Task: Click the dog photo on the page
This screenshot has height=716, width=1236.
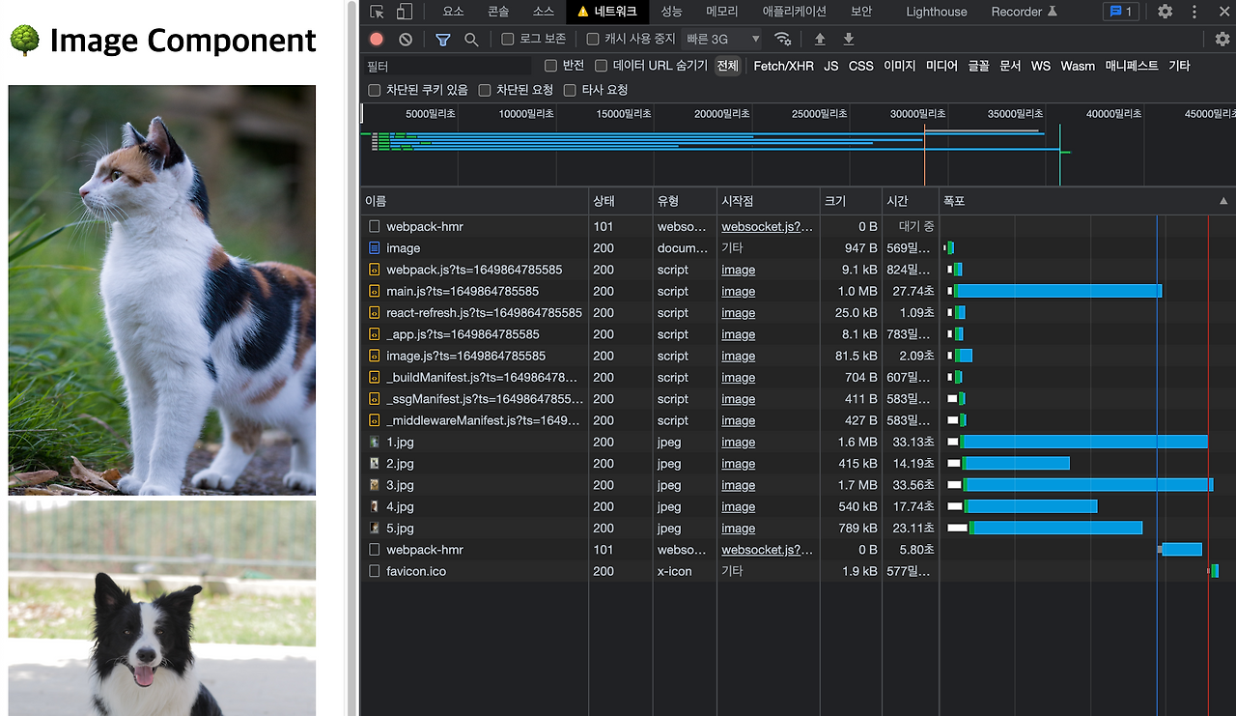Action: (162, 608)
